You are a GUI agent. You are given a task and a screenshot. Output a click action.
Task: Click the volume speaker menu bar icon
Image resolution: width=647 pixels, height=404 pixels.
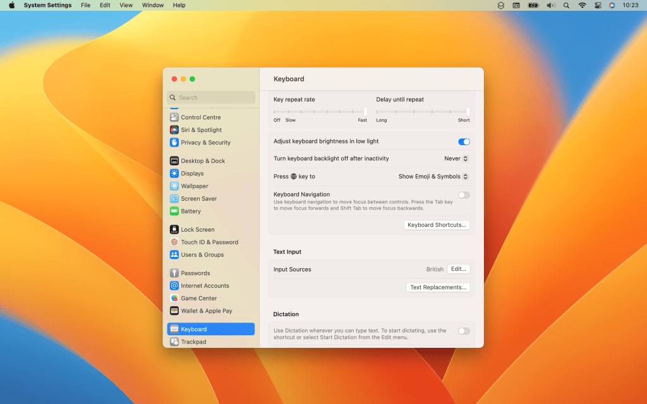(x=550, y=5)
